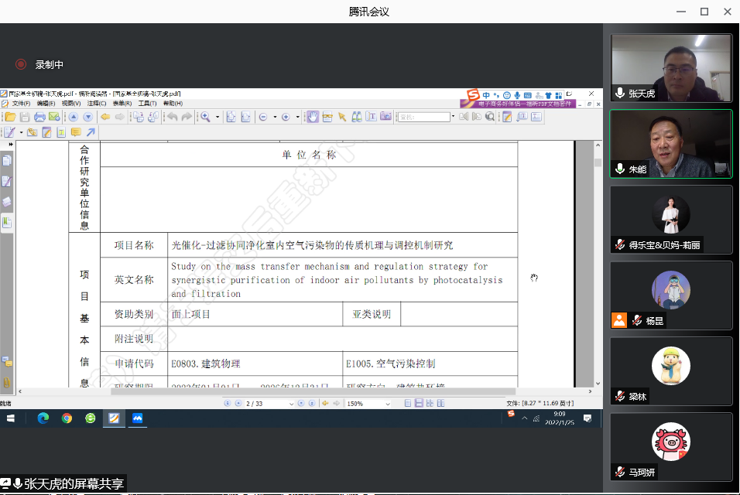Open Microsoft Edge from the taskbar
Viewport: 740px width, 495px height.
click(43, 418)
